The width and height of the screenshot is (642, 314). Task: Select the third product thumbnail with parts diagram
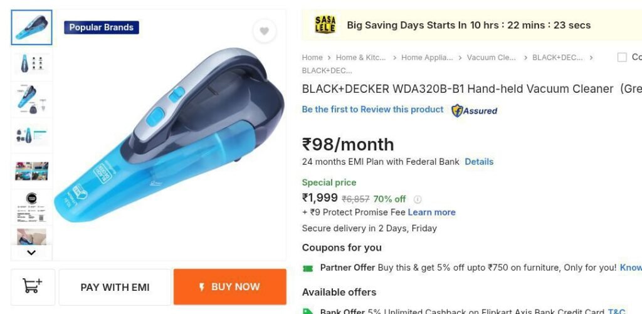coord(31,99)
